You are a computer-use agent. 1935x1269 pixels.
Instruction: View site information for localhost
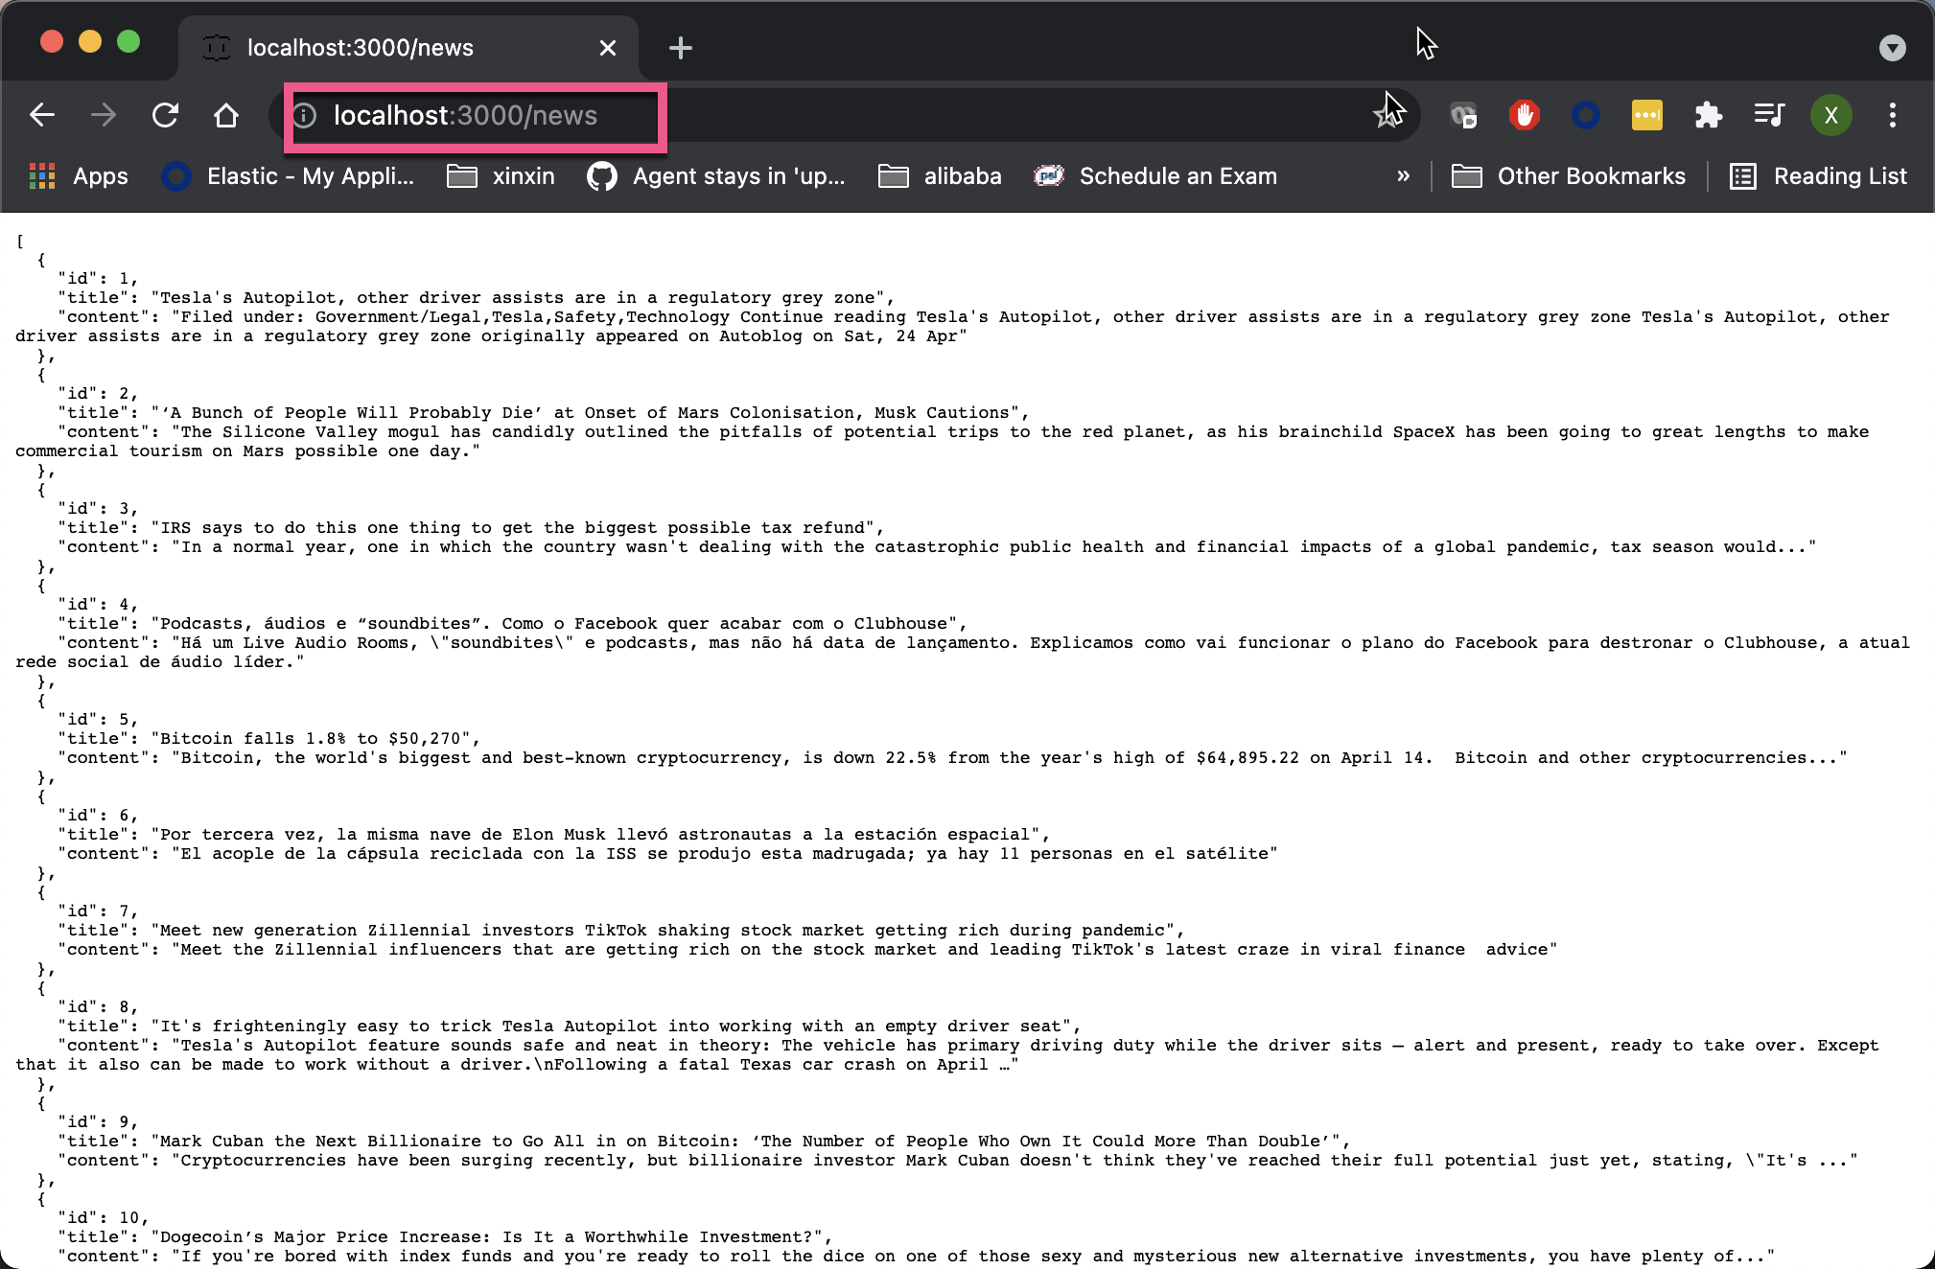coord(305,115)
